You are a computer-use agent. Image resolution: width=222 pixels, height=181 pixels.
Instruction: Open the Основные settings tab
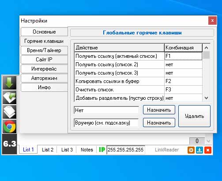pos(44,32)
